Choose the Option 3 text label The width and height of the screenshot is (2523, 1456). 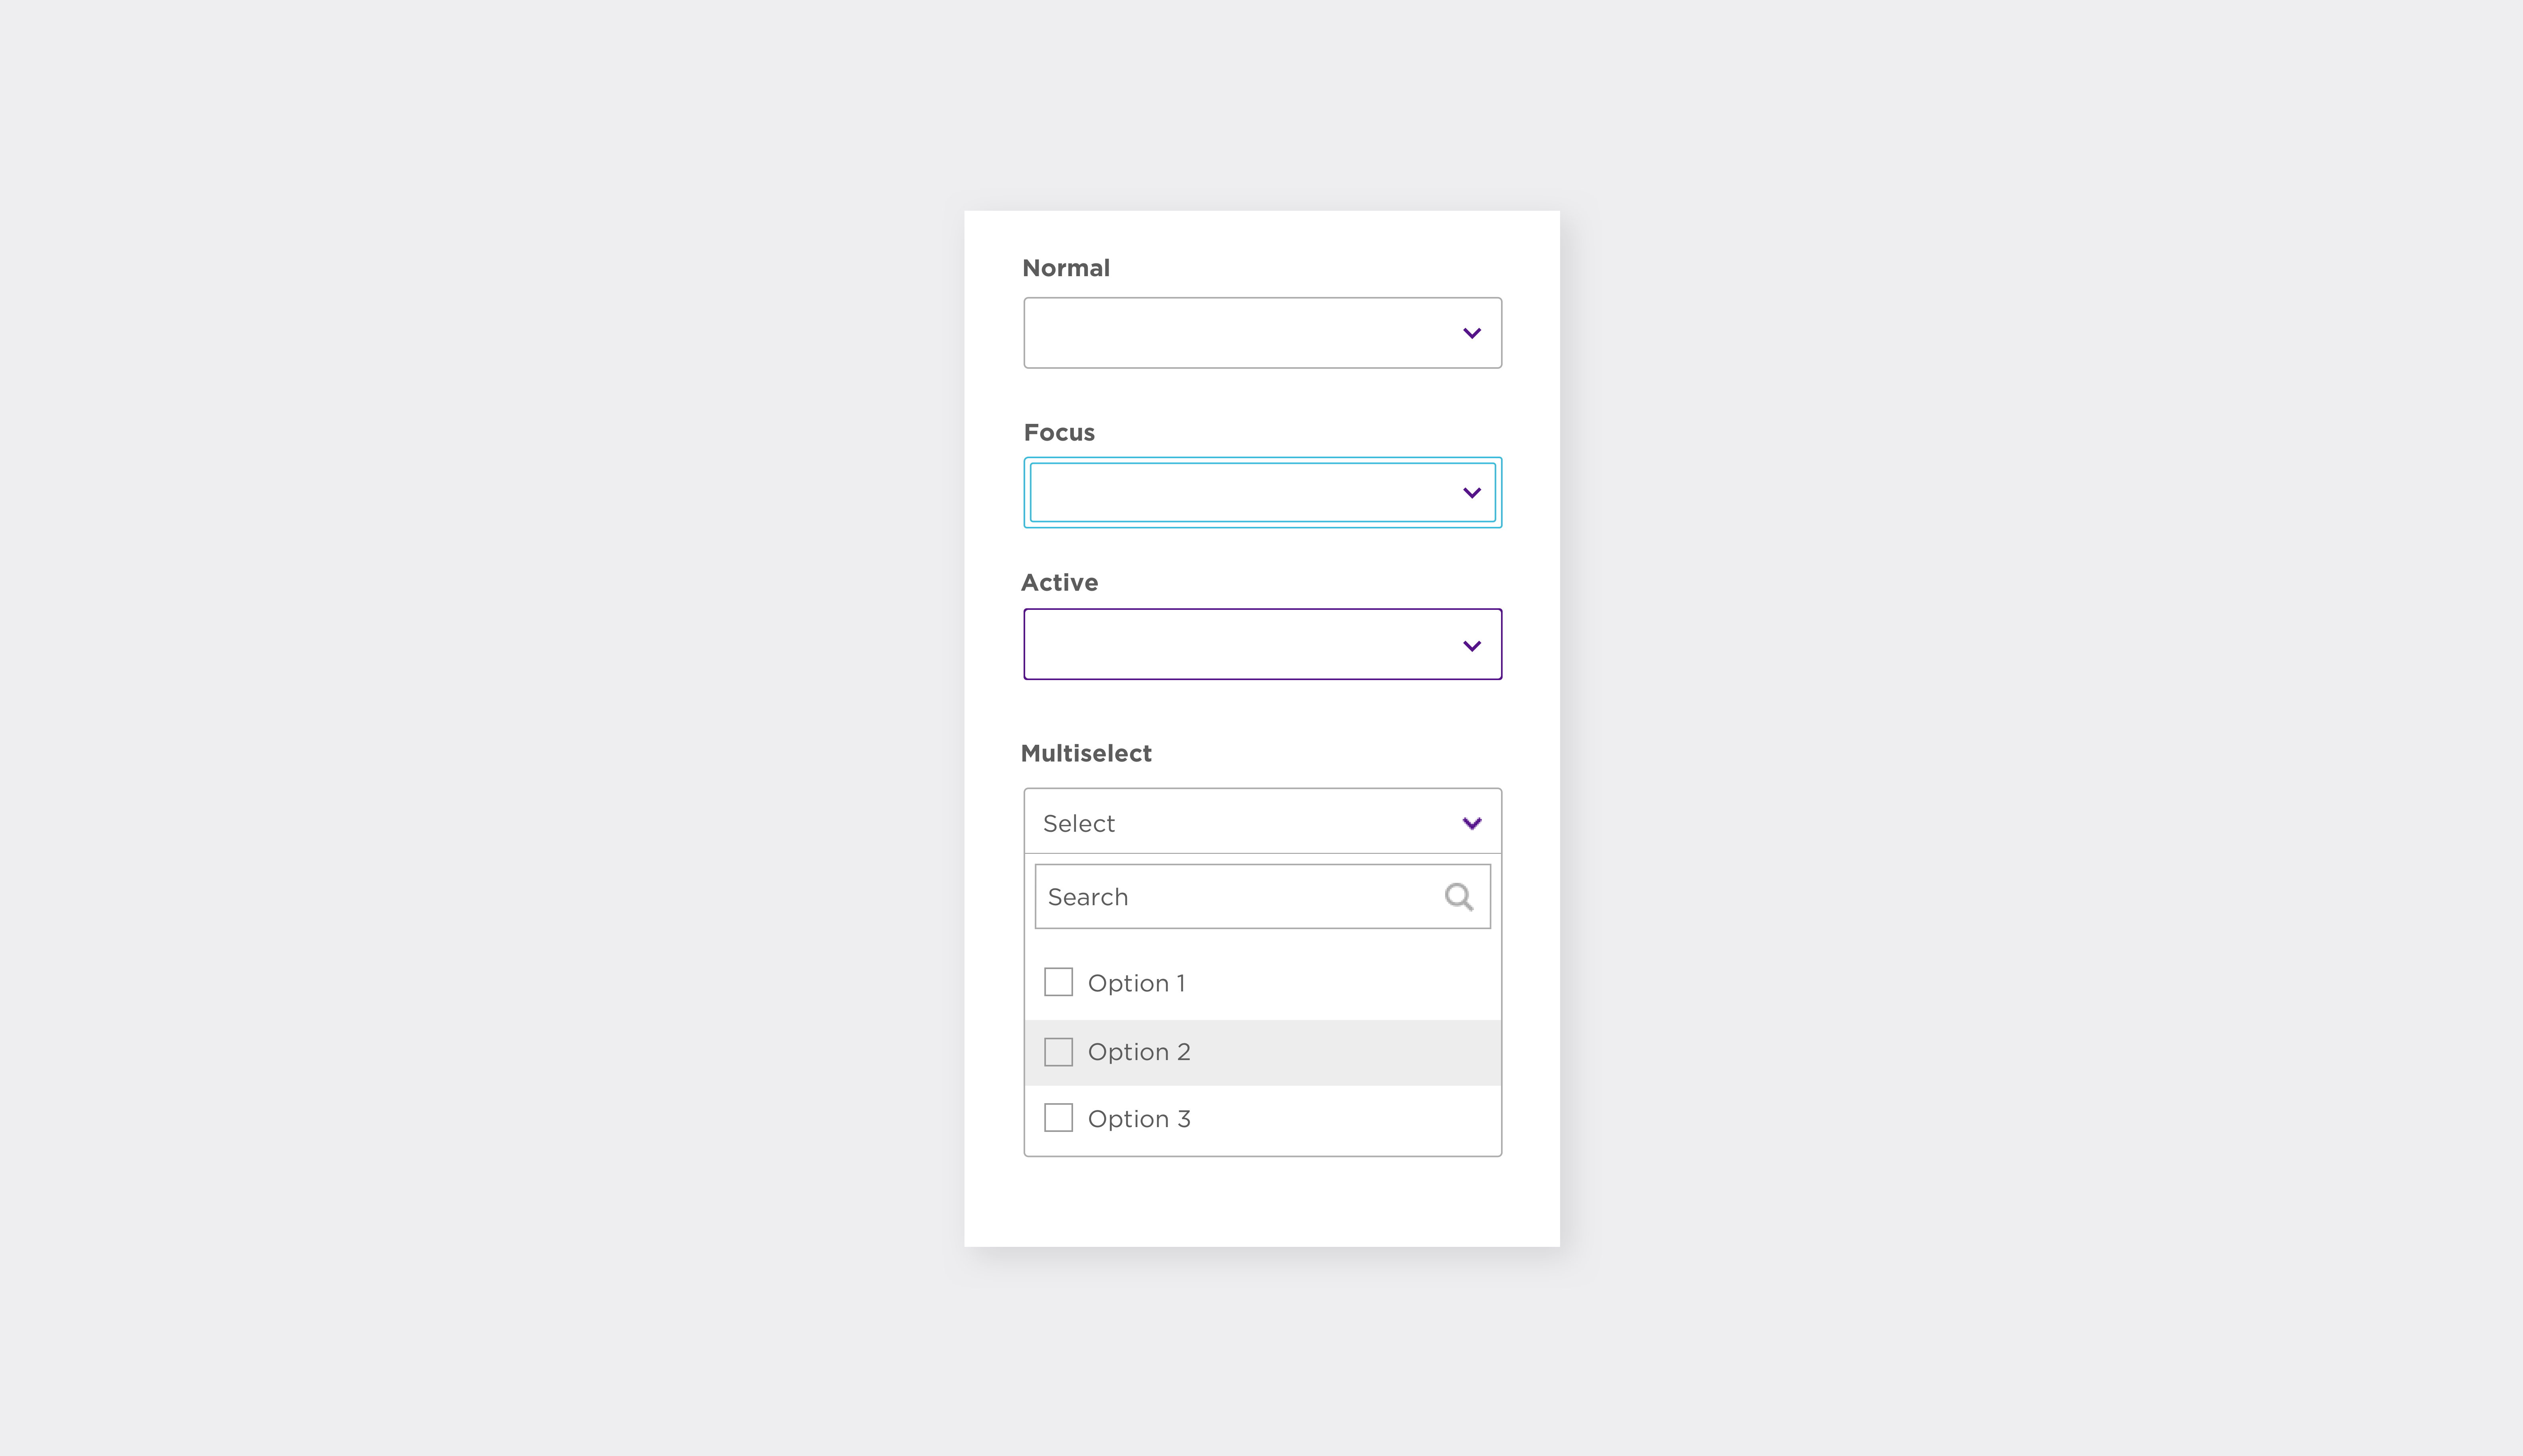click(1139, 1119)
